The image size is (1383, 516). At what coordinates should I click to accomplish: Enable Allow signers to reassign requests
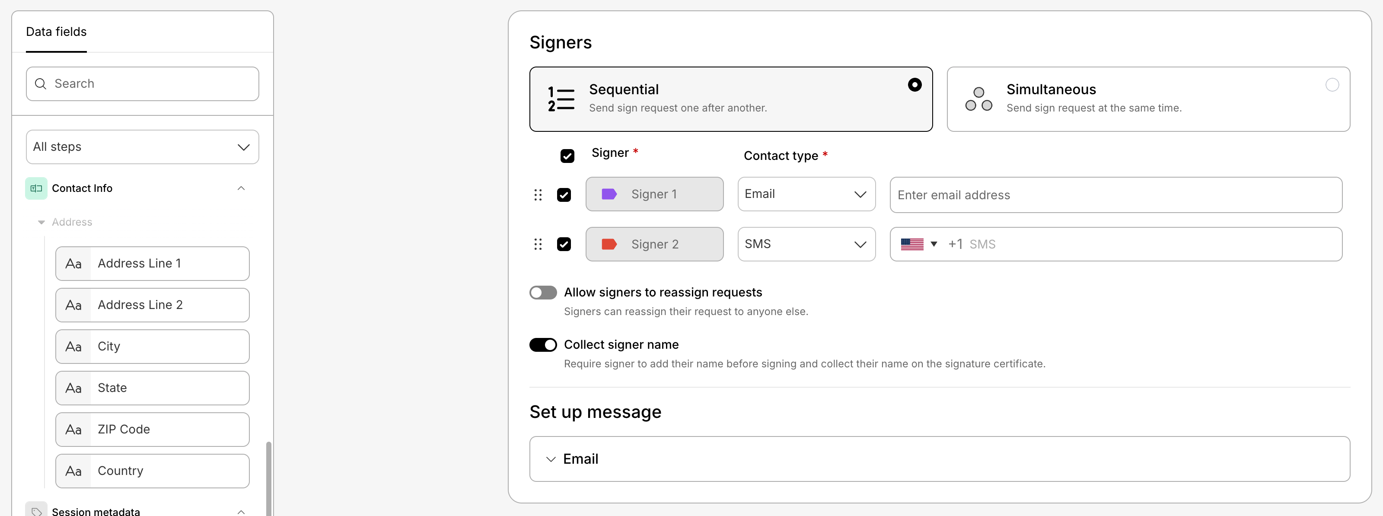click(x=543, y=293)
